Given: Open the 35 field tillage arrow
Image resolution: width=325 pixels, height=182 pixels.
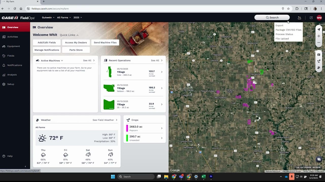Looking at the screenshot, I should (162, 104).
